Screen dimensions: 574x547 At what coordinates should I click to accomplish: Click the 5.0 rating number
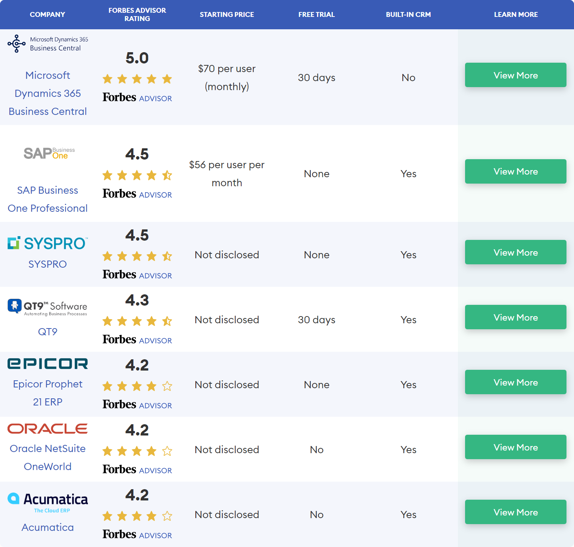[x=137, y=58]
